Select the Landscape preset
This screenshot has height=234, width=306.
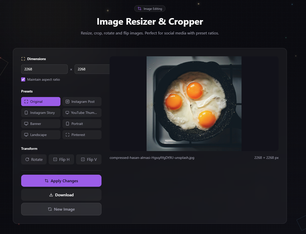(41, 135)
